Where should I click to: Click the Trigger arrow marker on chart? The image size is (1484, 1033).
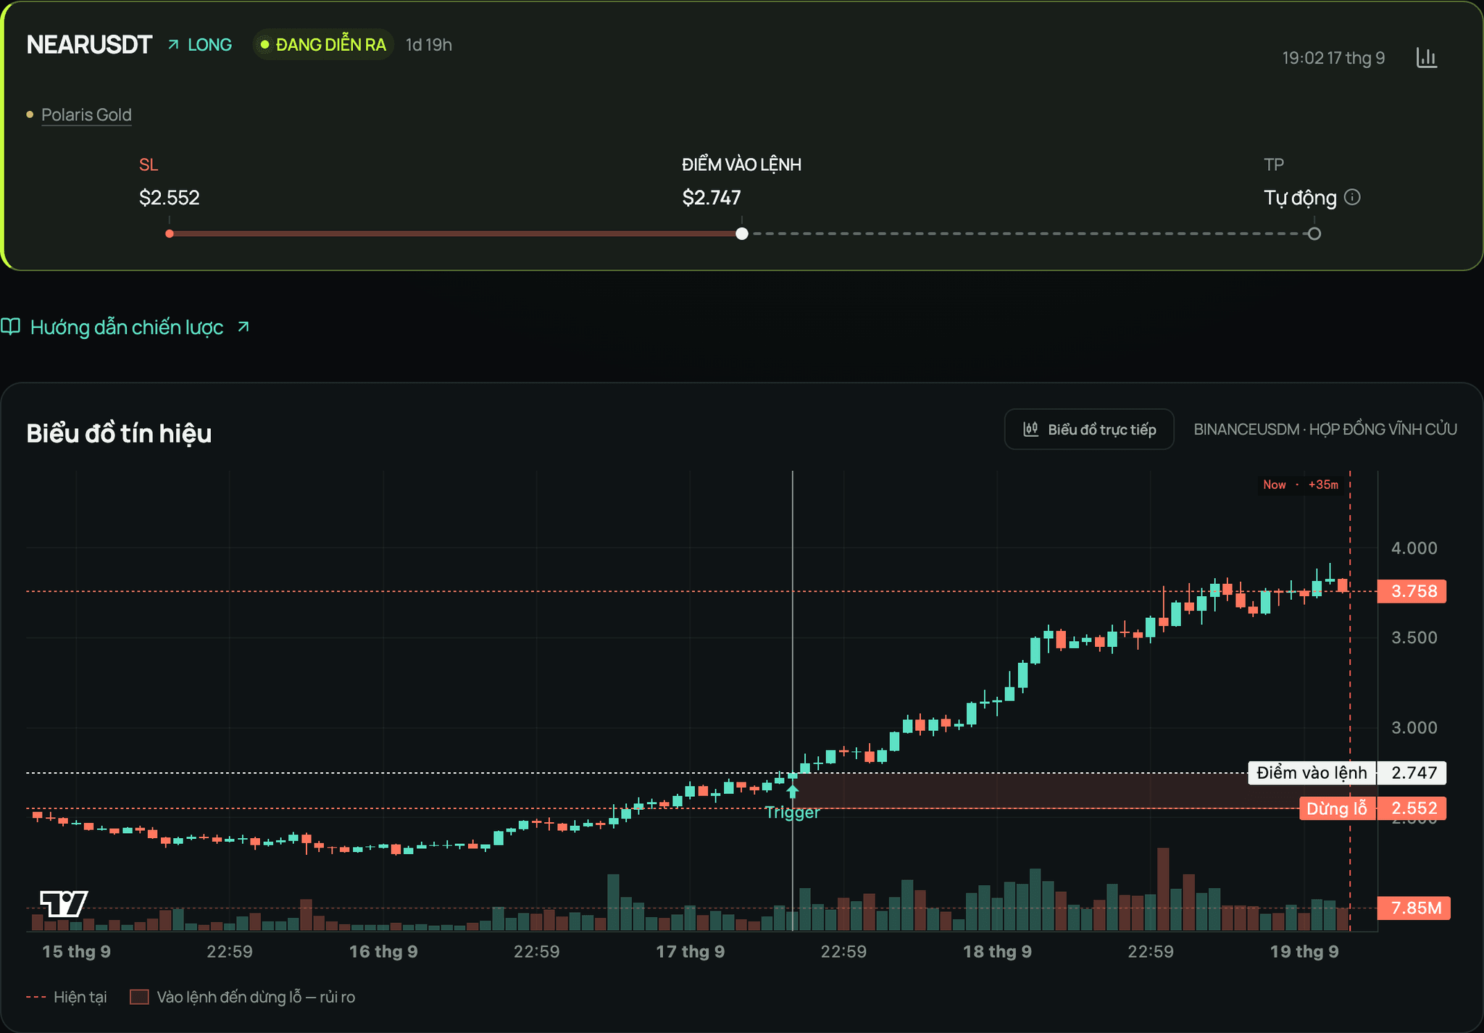coord(793,791)
